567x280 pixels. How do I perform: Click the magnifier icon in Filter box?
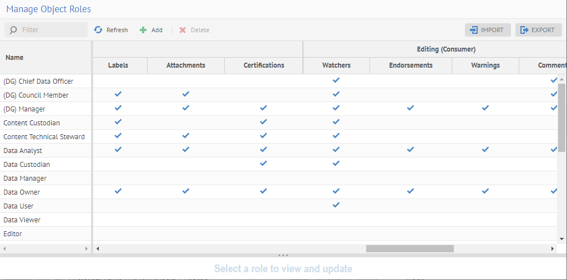(x=13, y=30)
